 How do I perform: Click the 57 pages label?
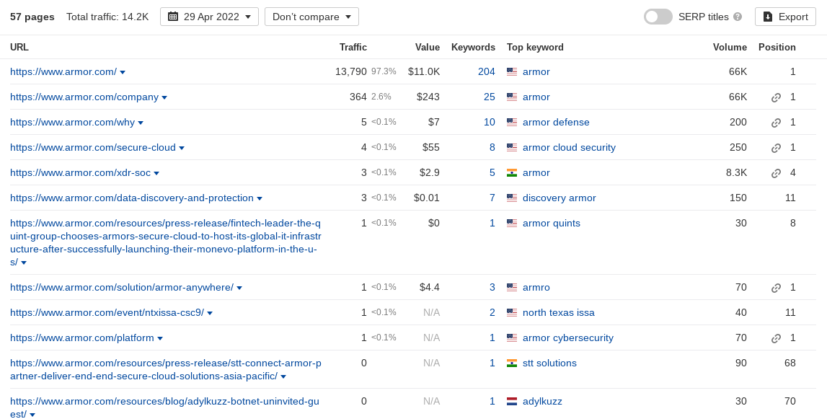pyautogui.click(x=32, y=17)
